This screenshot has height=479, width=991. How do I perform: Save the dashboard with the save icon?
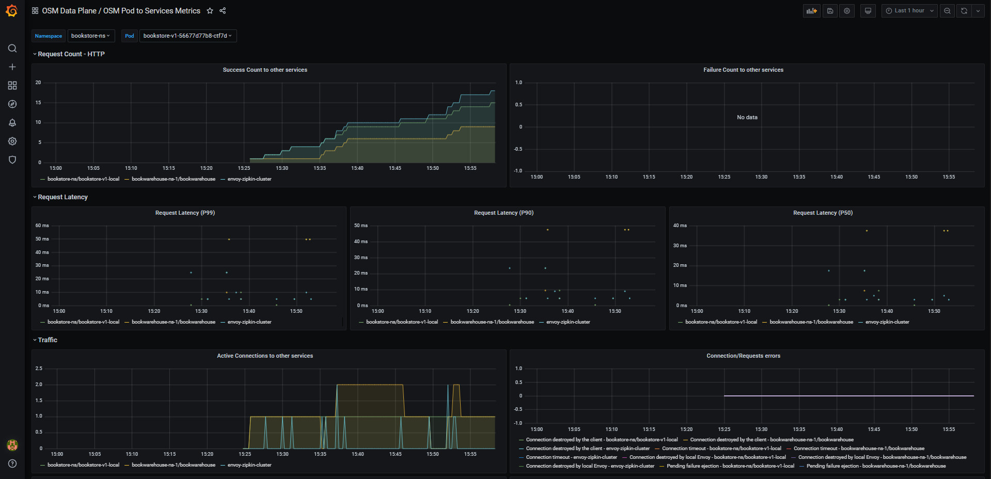830,11
